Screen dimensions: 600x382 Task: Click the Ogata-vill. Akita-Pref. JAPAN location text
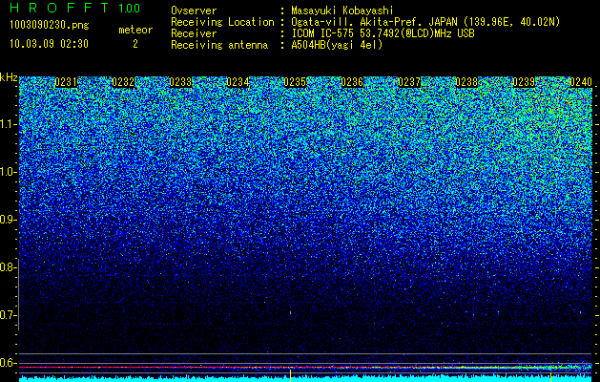(x=425, y=22)
